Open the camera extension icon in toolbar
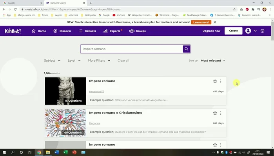Viewport: 274px width, 156px height. coord(241,9)
